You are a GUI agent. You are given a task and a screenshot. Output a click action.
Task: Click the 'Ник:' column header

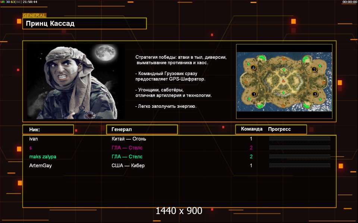point(48,129)
